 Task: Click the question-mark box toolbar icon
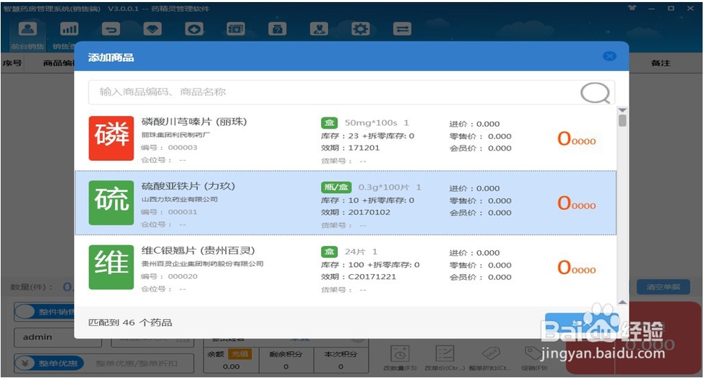(x=277, y=30)
